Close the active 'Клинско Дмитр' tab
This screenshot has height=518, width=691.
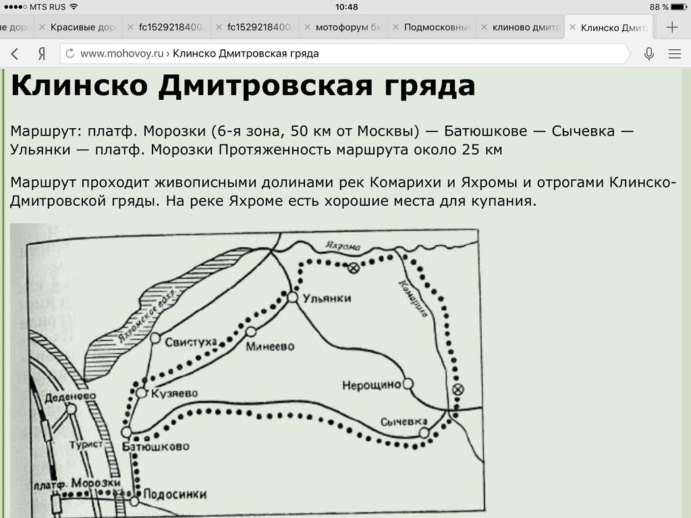(573, 28)
